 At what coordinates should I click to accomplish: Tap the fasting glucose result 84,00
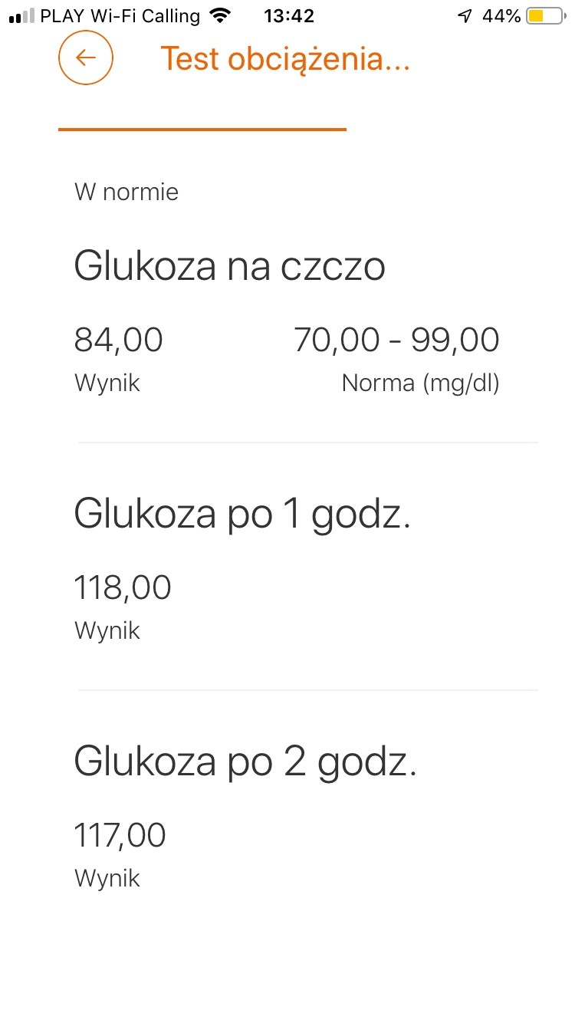119,340
